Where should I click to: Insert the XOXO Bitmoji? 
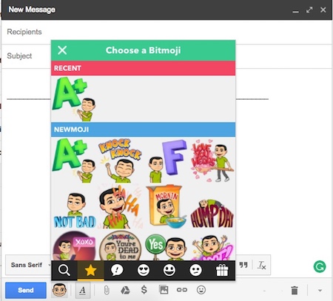point(74,246)
